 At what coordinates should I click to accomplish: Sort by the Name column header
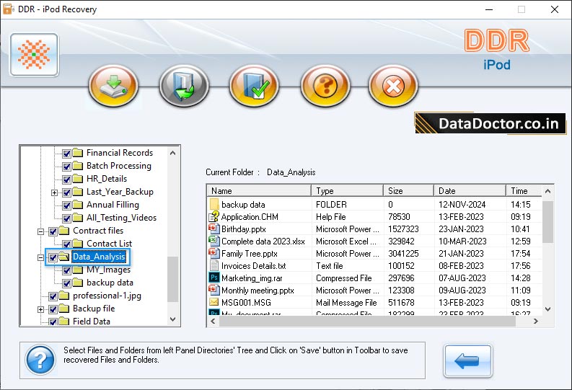tap(259, 190)
